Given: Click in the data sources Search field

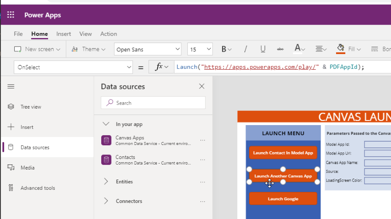Looking at the screenshot, I should click(x=153, y=103).
